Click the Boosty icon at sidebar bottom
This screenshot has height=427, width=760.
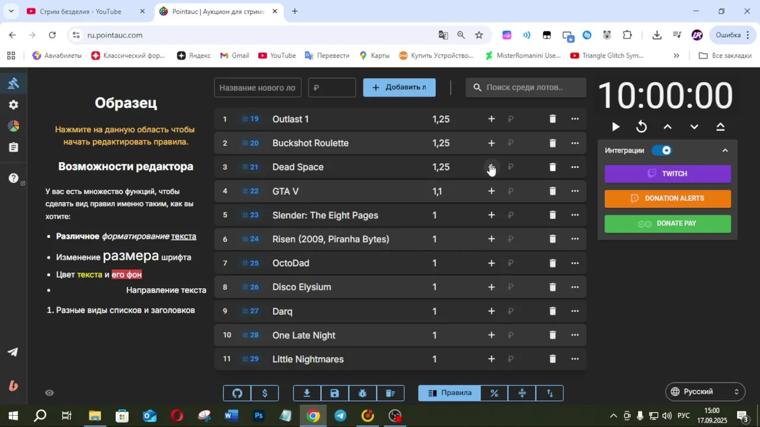(x=13, y=385)
